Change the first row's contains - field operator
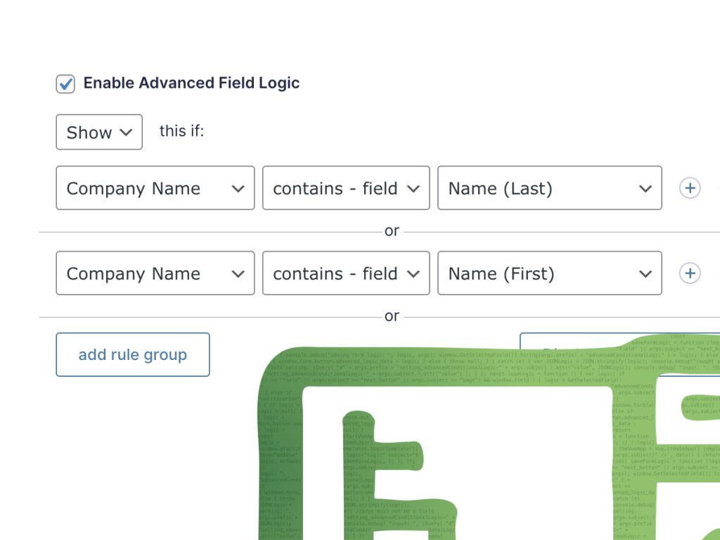 coord(345,188)
